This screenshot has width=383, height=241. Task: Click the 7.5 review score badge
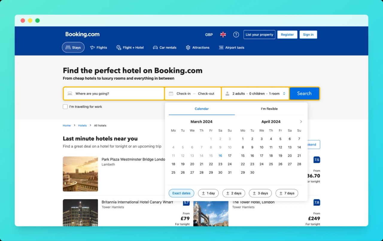coord(317,160)
